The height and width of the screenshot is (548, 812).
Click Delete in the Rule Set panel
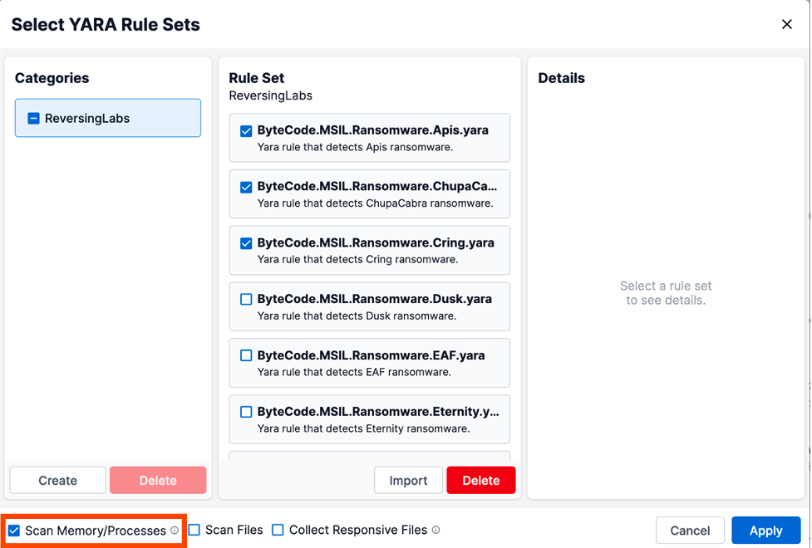coord(480,480)
